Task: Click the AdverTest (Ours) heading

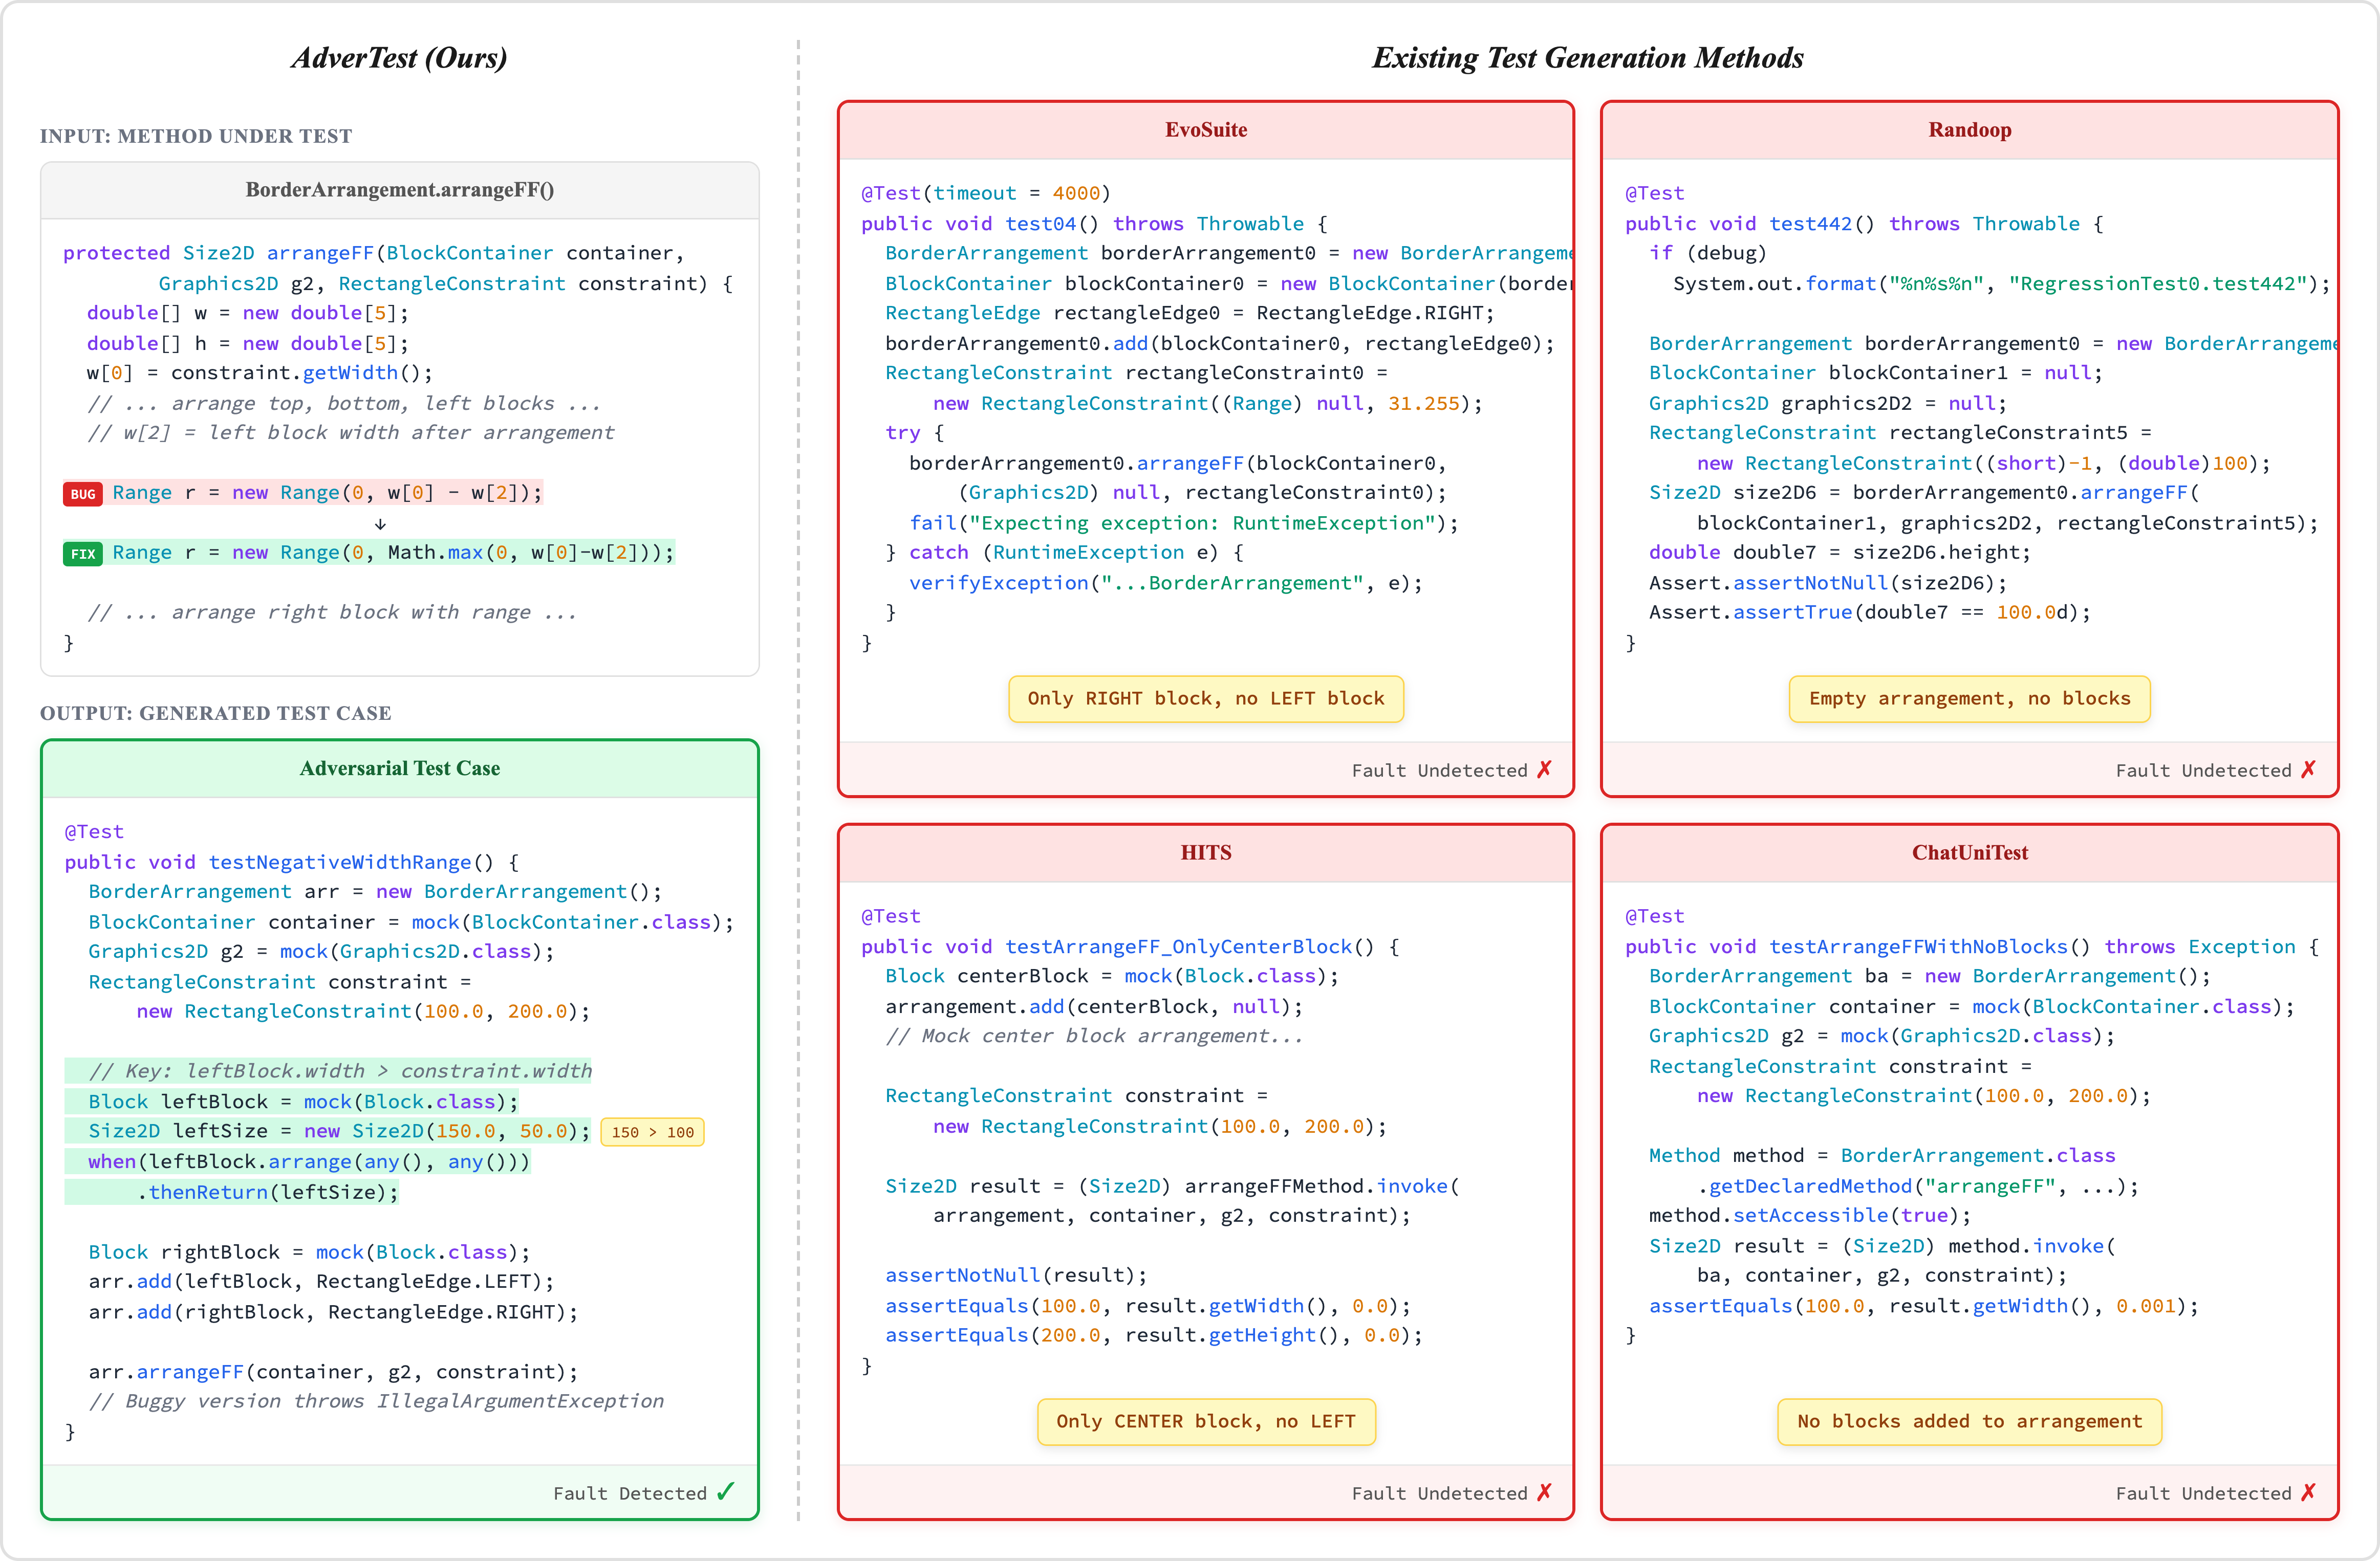Action: [399, 58]
